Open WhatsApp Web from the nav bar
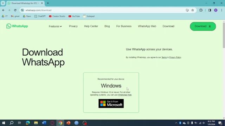225x126 pixels. click(147, 26)
